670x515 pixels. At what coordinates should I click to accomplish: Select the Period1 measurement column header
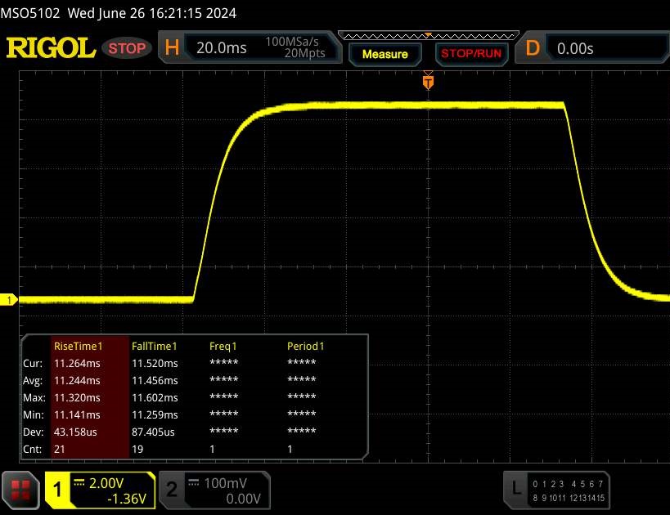point(305,347)
